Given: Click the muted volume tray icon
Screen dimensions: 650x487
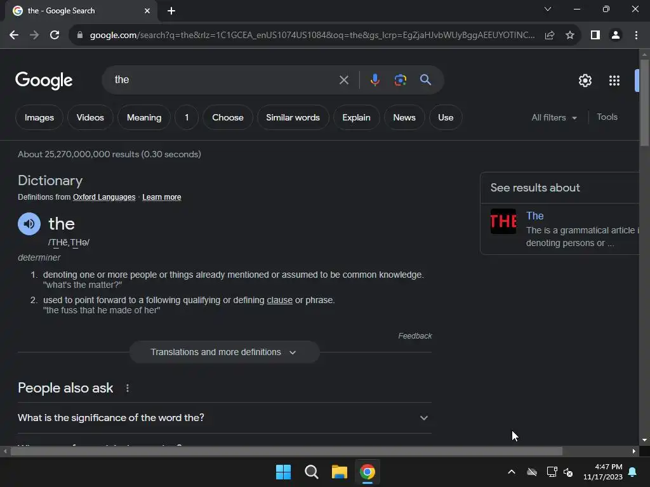Looking at the screenshot, I should coord(568,472).
